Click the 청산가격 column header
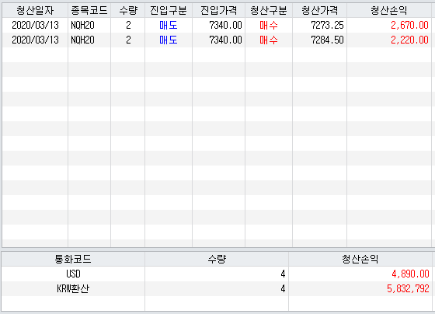This screenshot has height=314, width=435. (319, 11)
